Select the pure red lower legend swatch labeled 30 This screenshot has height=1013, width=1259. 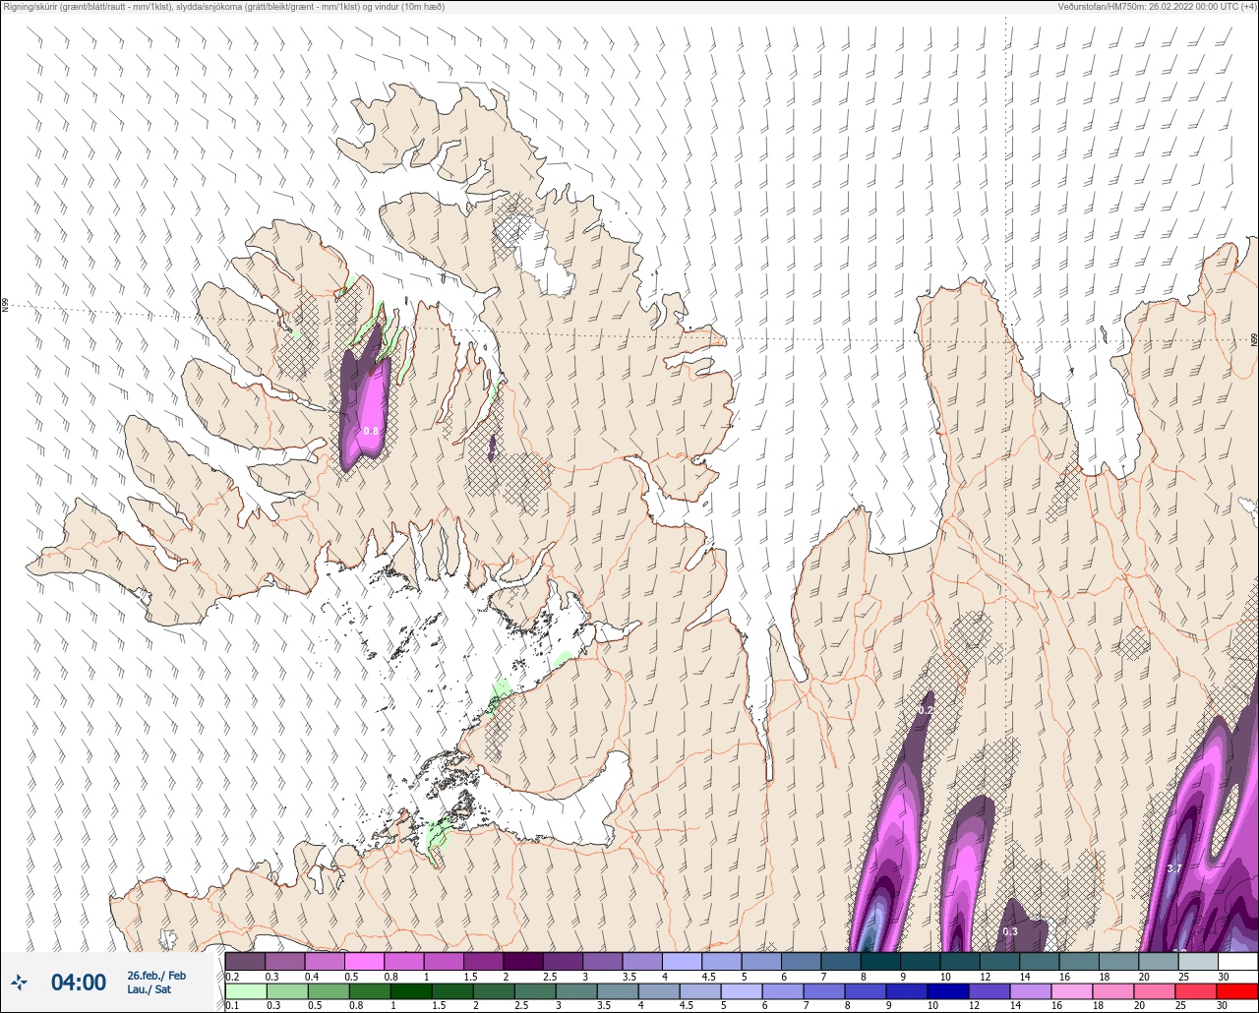pyautogui.click(x=1237, y=991)
